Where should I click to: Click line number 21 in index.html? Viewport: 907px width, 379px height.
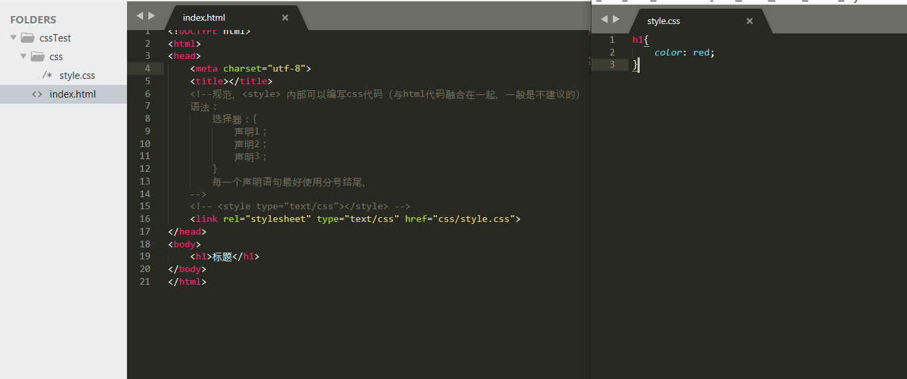click(146, 281)
